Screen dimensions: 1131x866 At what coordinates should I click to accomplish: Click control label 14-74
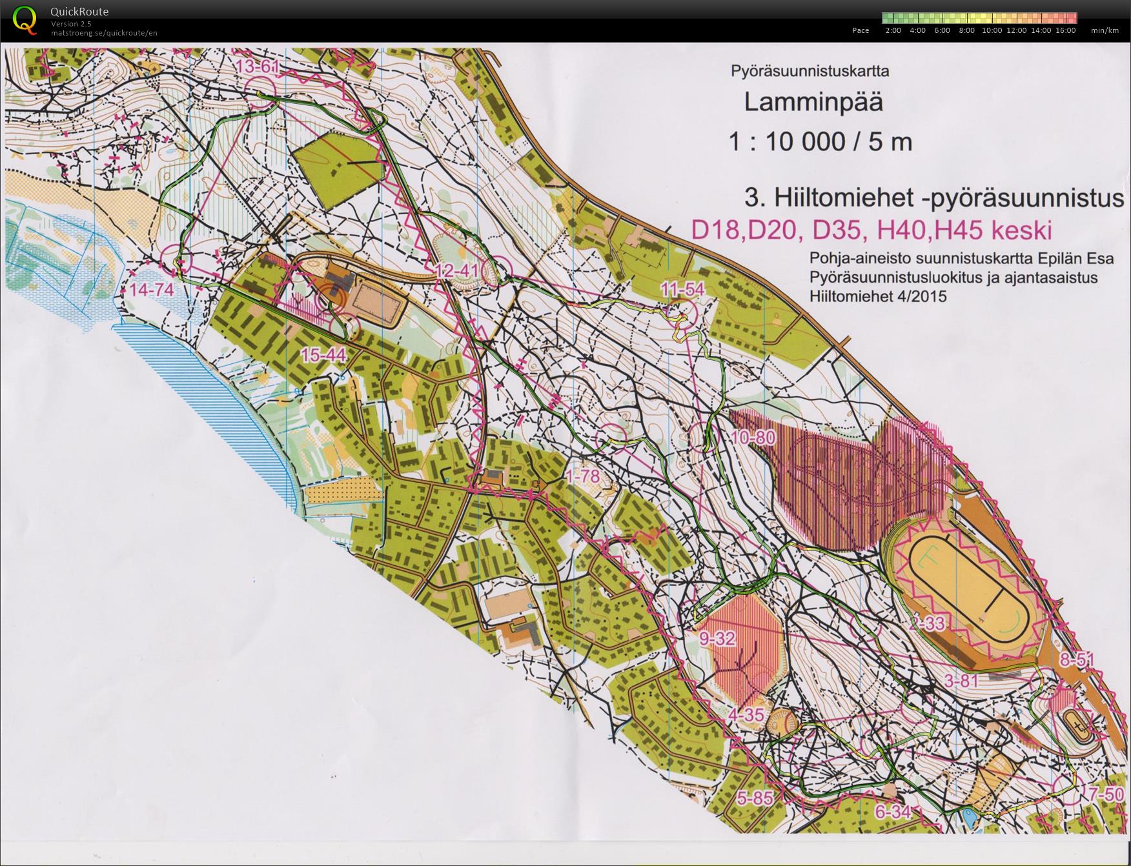[152, 290]
